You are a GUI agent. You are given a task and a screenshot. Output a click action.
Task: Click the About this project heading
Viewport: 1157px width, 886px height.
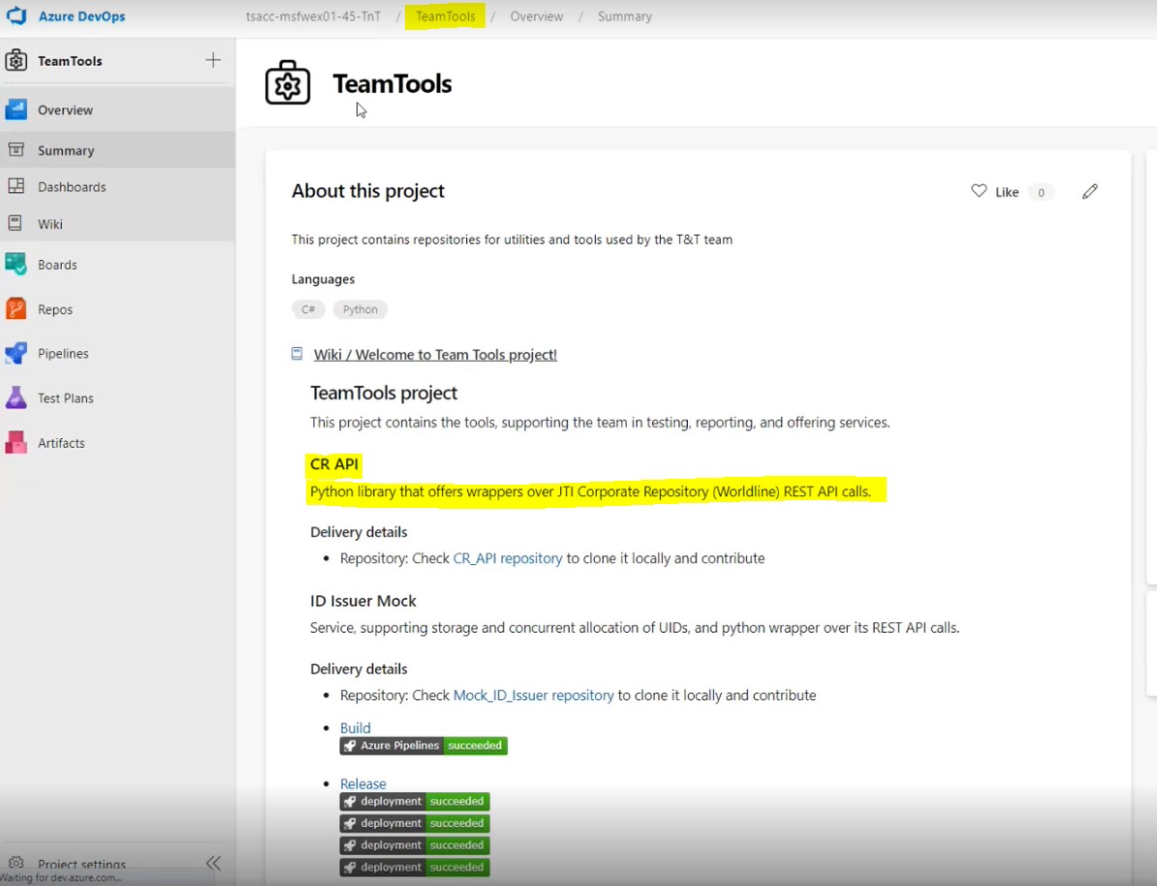368,191
